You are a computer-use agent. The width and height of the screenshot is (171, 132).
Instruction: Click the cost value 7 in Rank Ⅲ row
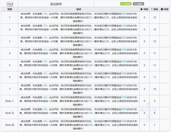(154, 125)
